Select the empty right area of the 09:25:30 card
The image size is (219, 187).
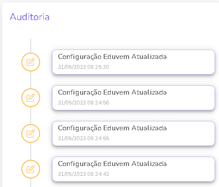point(191,62)
